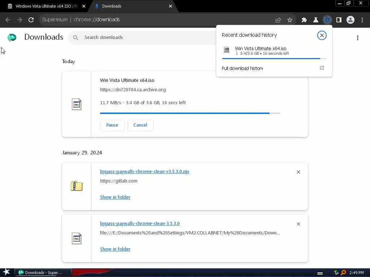The width and height of the screenshot is (370, 277).
Task: Click Downloads - Supermium taskbar button
Action: pyautogui.click(x=43, y=273)
